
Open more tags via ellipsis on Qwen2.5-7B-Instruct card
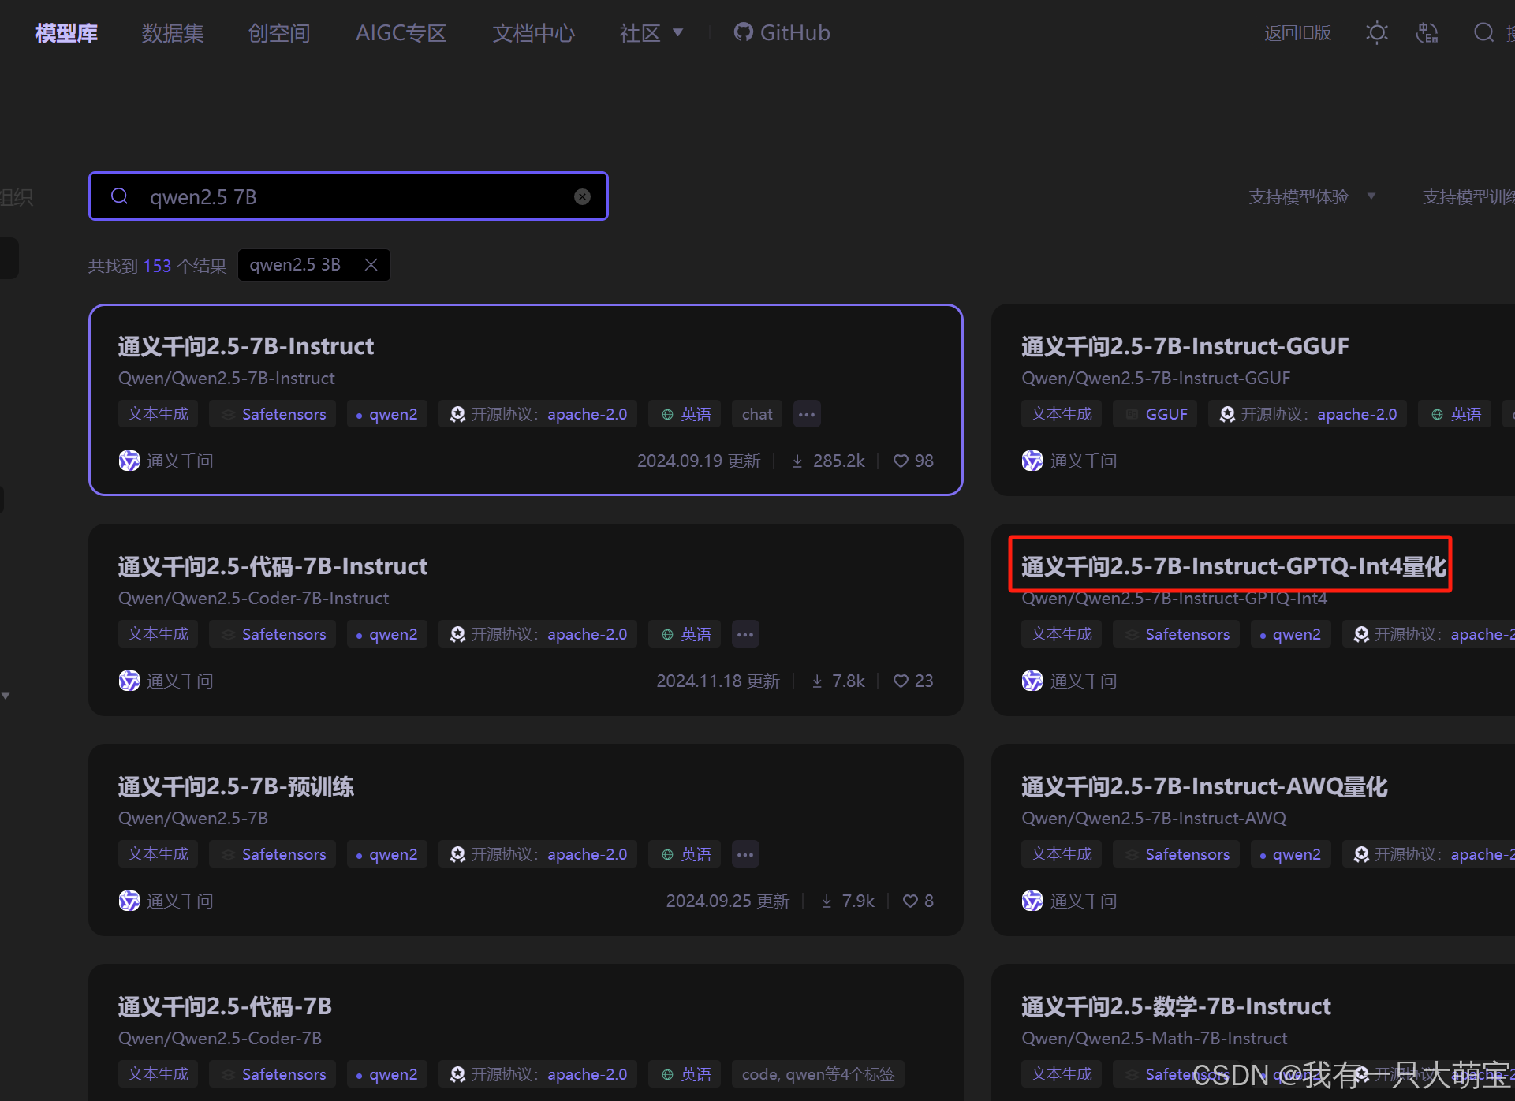[806, 413]
